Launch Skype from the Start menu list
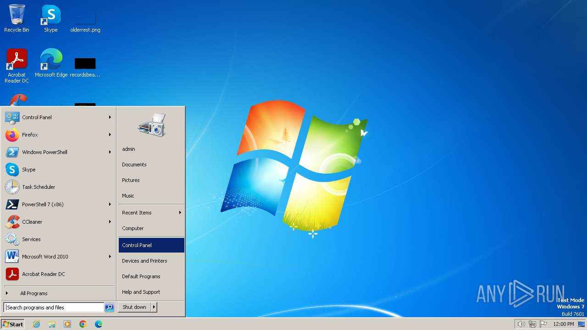Viewport: 587px width, 330px height. click(58, 170)
